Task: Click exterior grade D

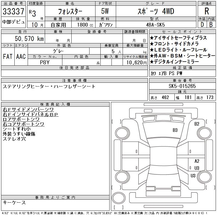Action: 202,25
